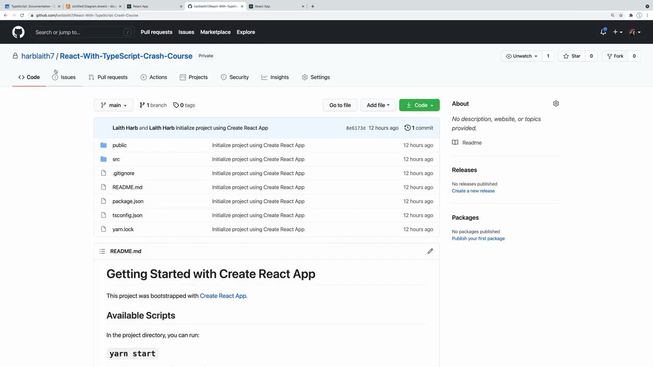Open the browser extensions puzzle icon

pyautogui.click(x=631, y=15)
